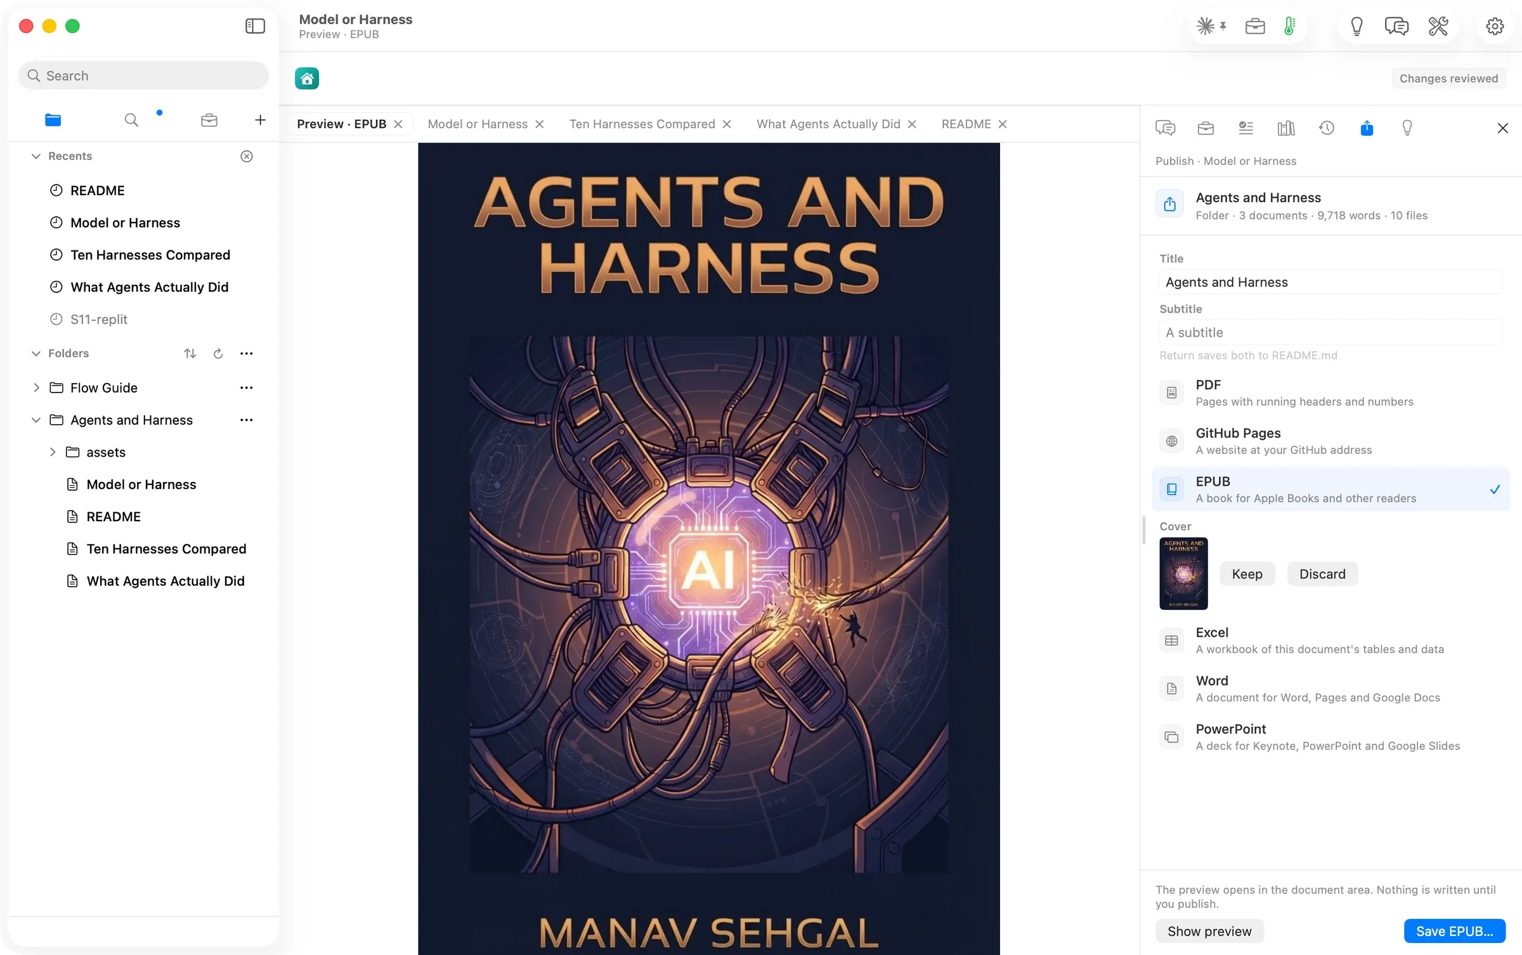Viewport: 1522px width, 955px height.
Task: Expand the assets folder
Action: tap(53, 452)
